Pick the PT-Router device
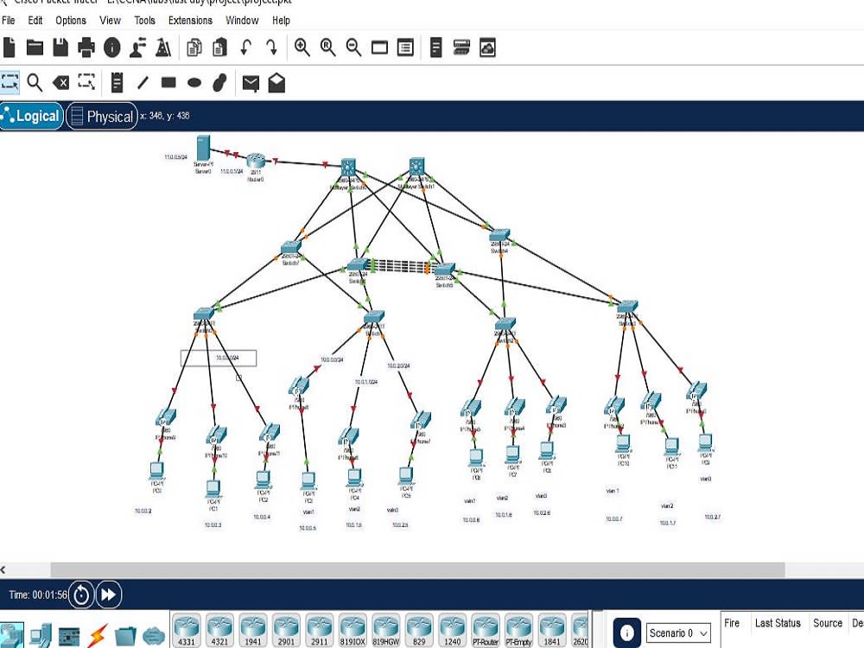 pos(486,631)
